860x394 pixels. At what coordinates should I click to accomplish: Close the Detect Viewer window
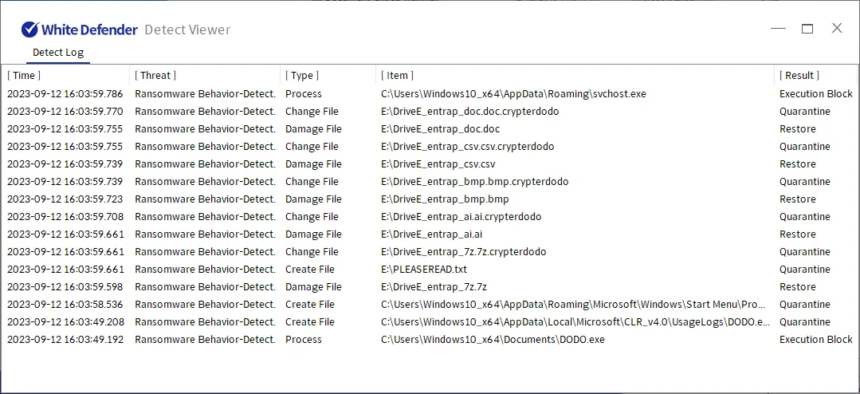coord(837,29)
